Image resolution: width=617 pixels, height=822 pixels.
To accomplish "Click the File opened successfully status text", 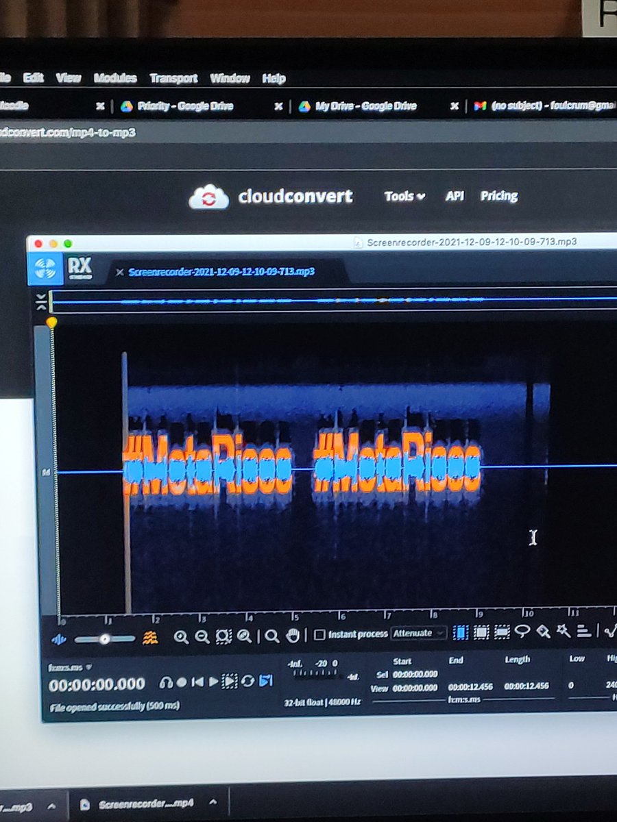I will tap(114, 706).
